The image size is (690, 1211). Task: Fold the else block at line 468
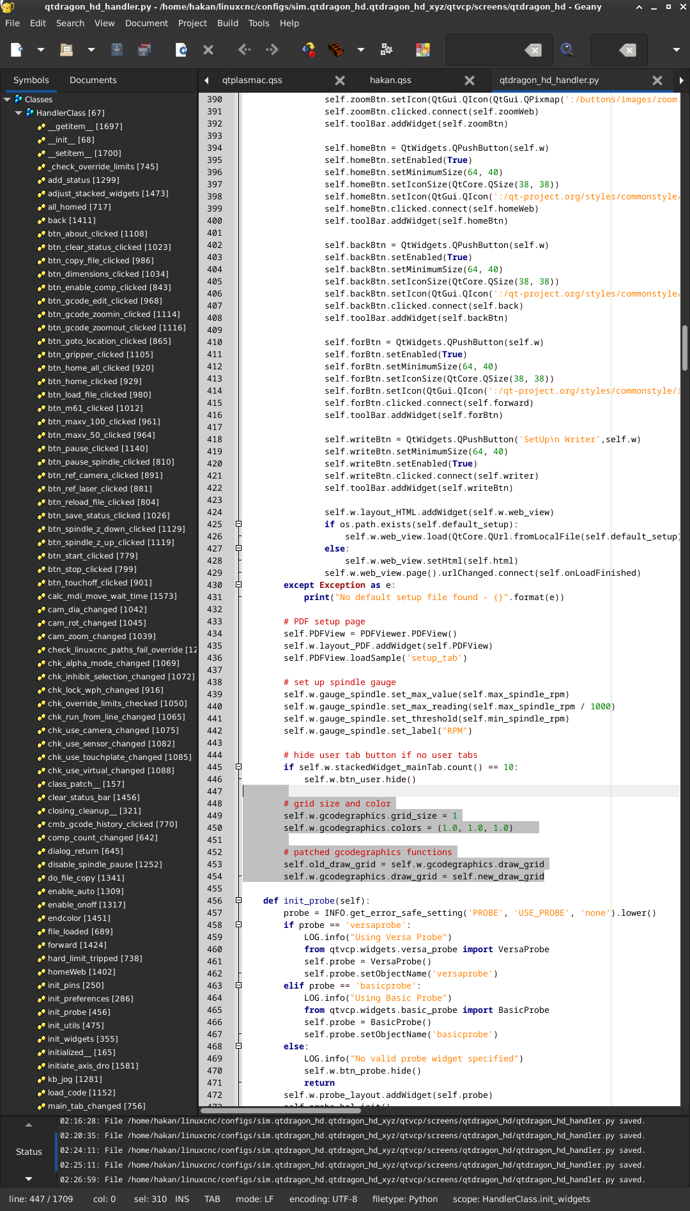point(238,1046)
